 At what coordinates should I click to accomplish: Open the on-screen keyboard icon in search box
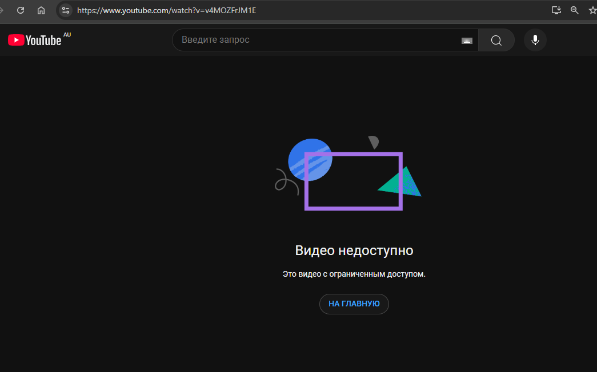[467, 41]
